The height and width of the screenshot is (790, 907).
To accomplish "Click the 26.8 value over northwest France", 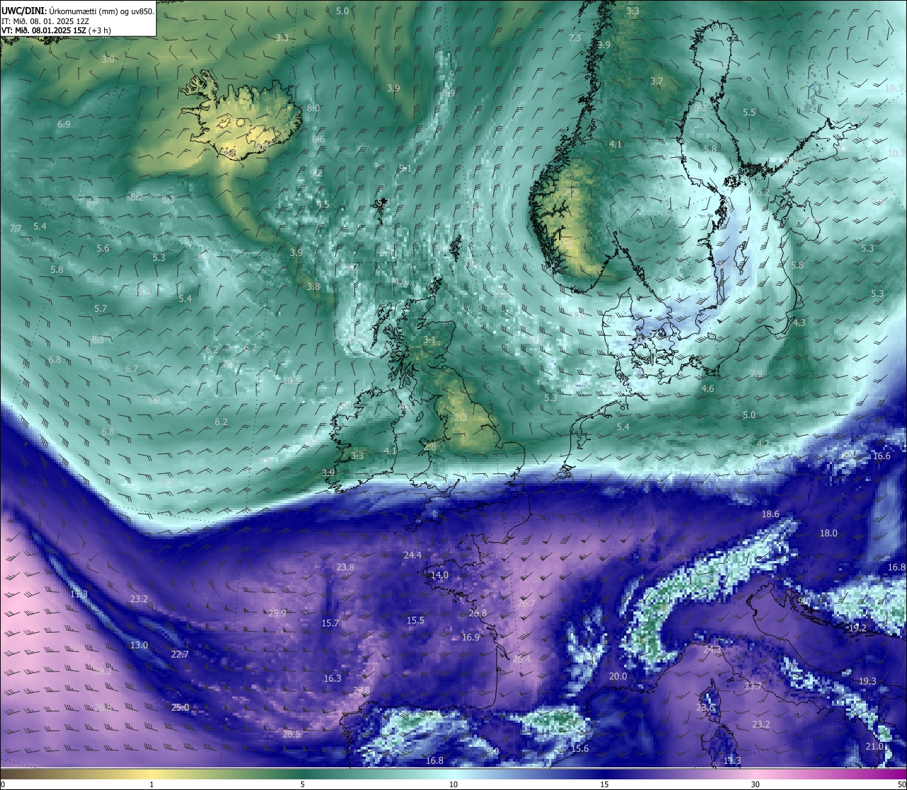I will [478, 614].
